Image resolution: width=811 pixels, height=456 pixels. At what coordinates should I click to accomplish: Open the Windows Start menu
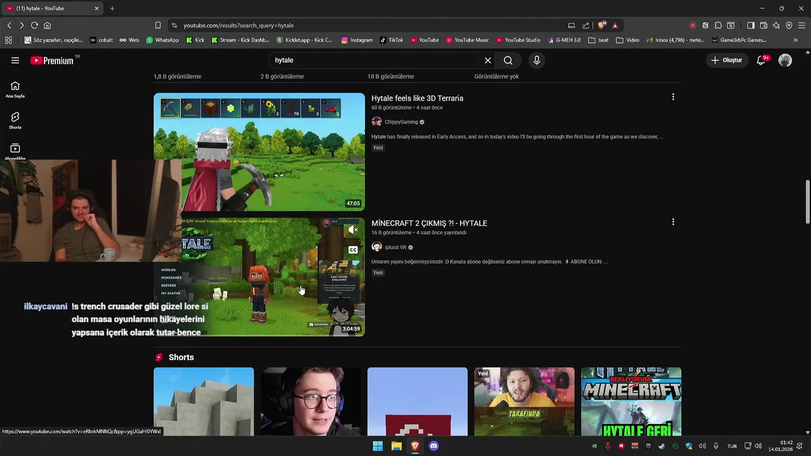(378, 446)
